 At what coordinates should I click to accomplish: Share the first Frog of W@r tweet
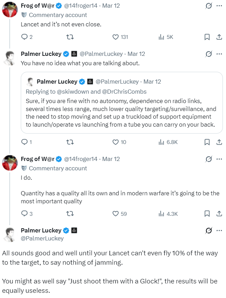(x=219, y=37)
